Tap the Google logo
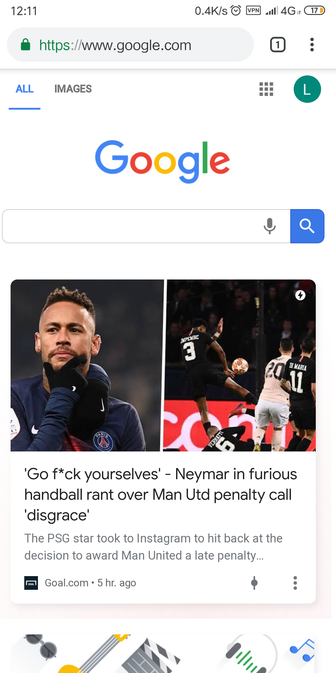 [x=162, y=161]
